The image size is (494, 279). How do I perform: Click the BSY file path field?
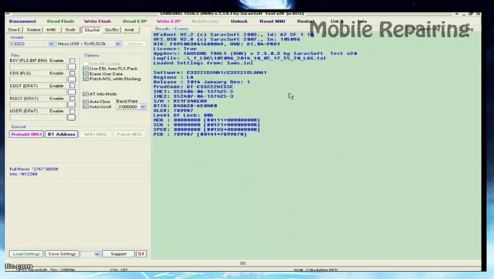pos(38,67)
